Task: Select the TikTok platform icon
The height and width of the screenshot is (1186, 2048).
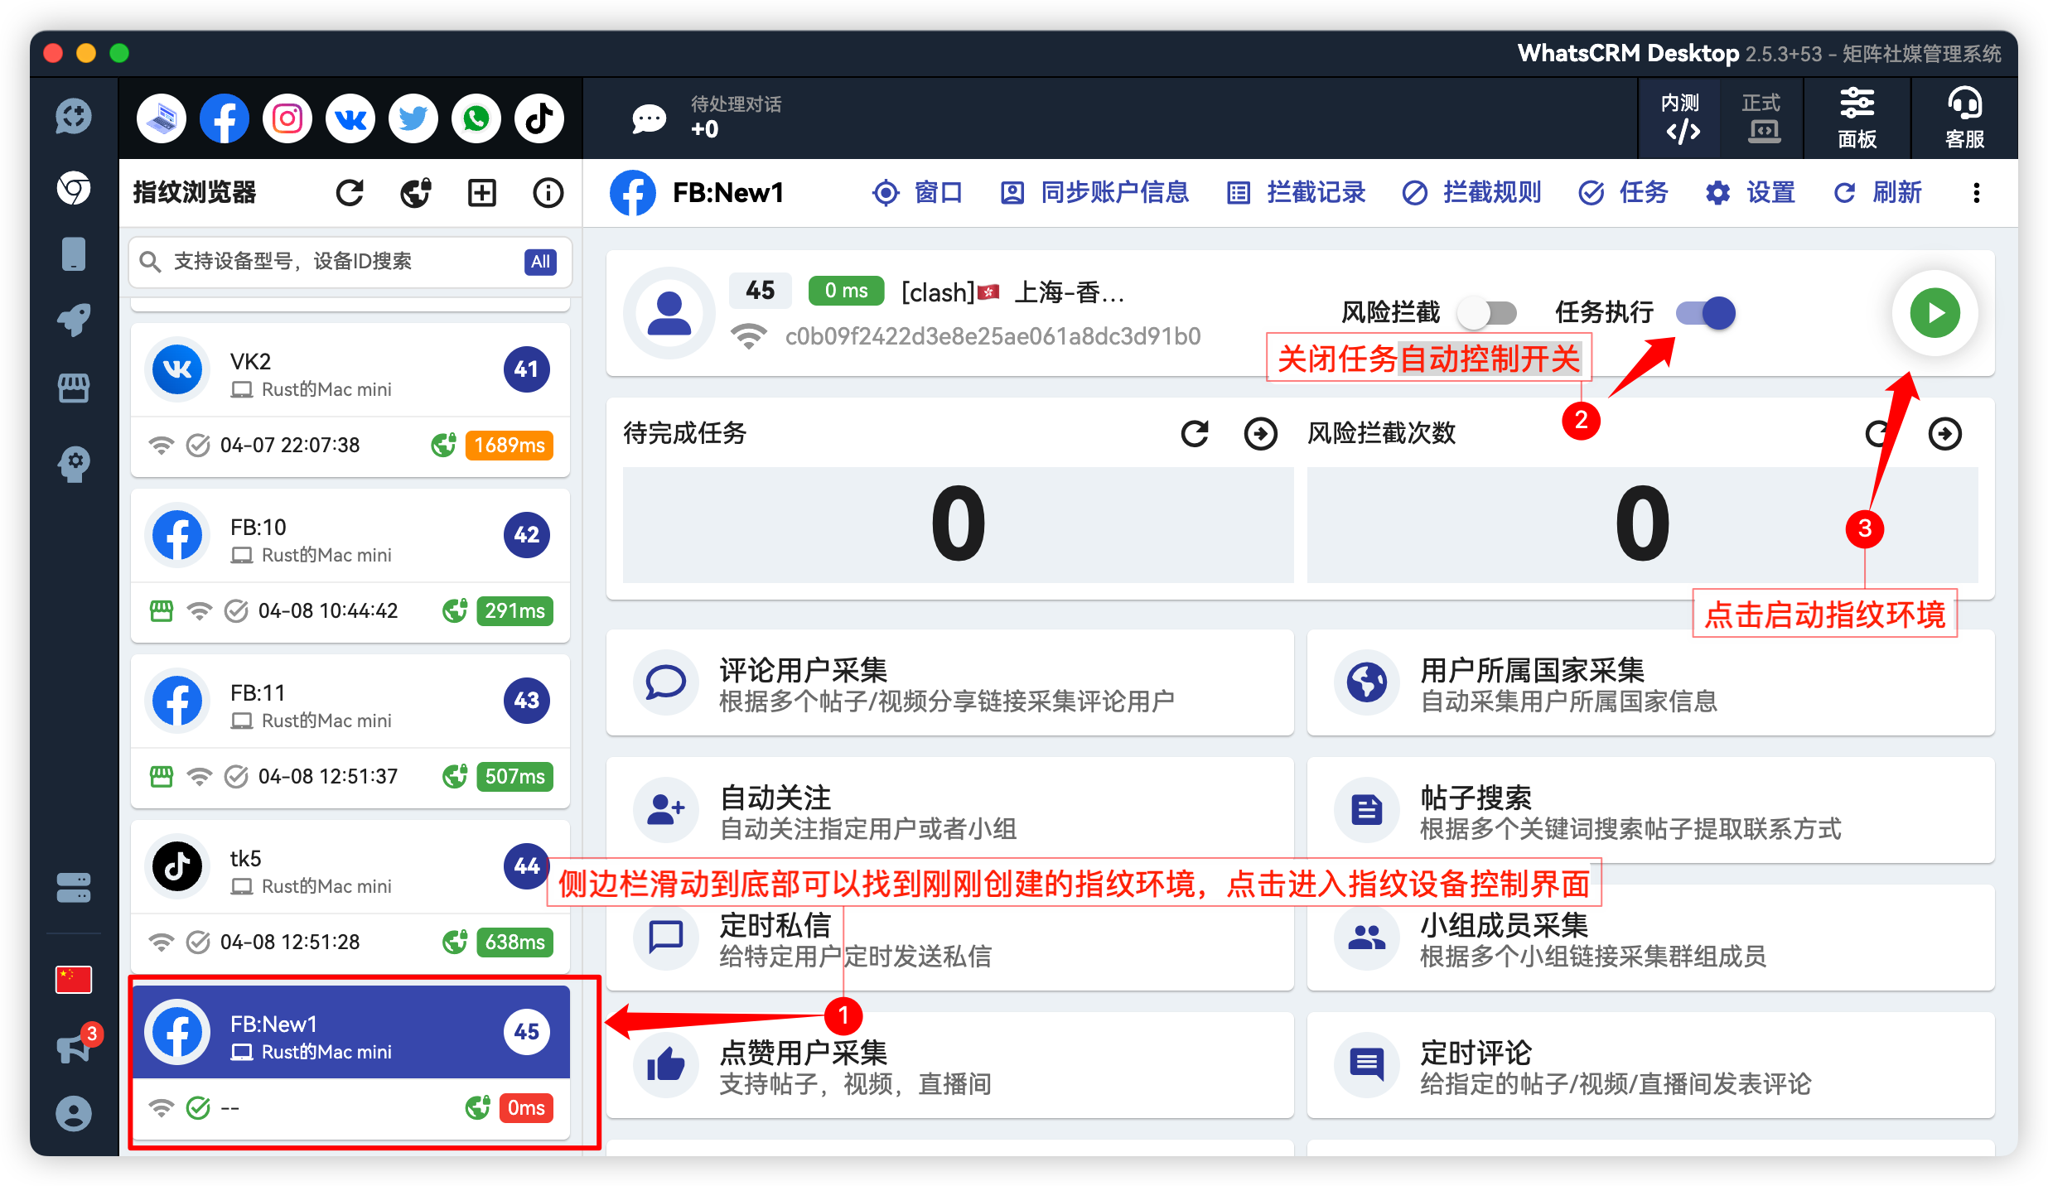Action: [x=539, y=118]
